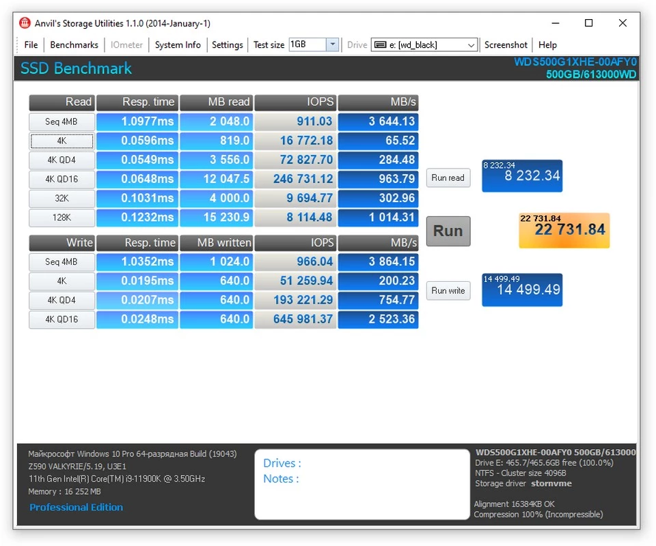Open the Settings menu
The height and width of the screenshot is (546, 656).
(x=227, y=44)
